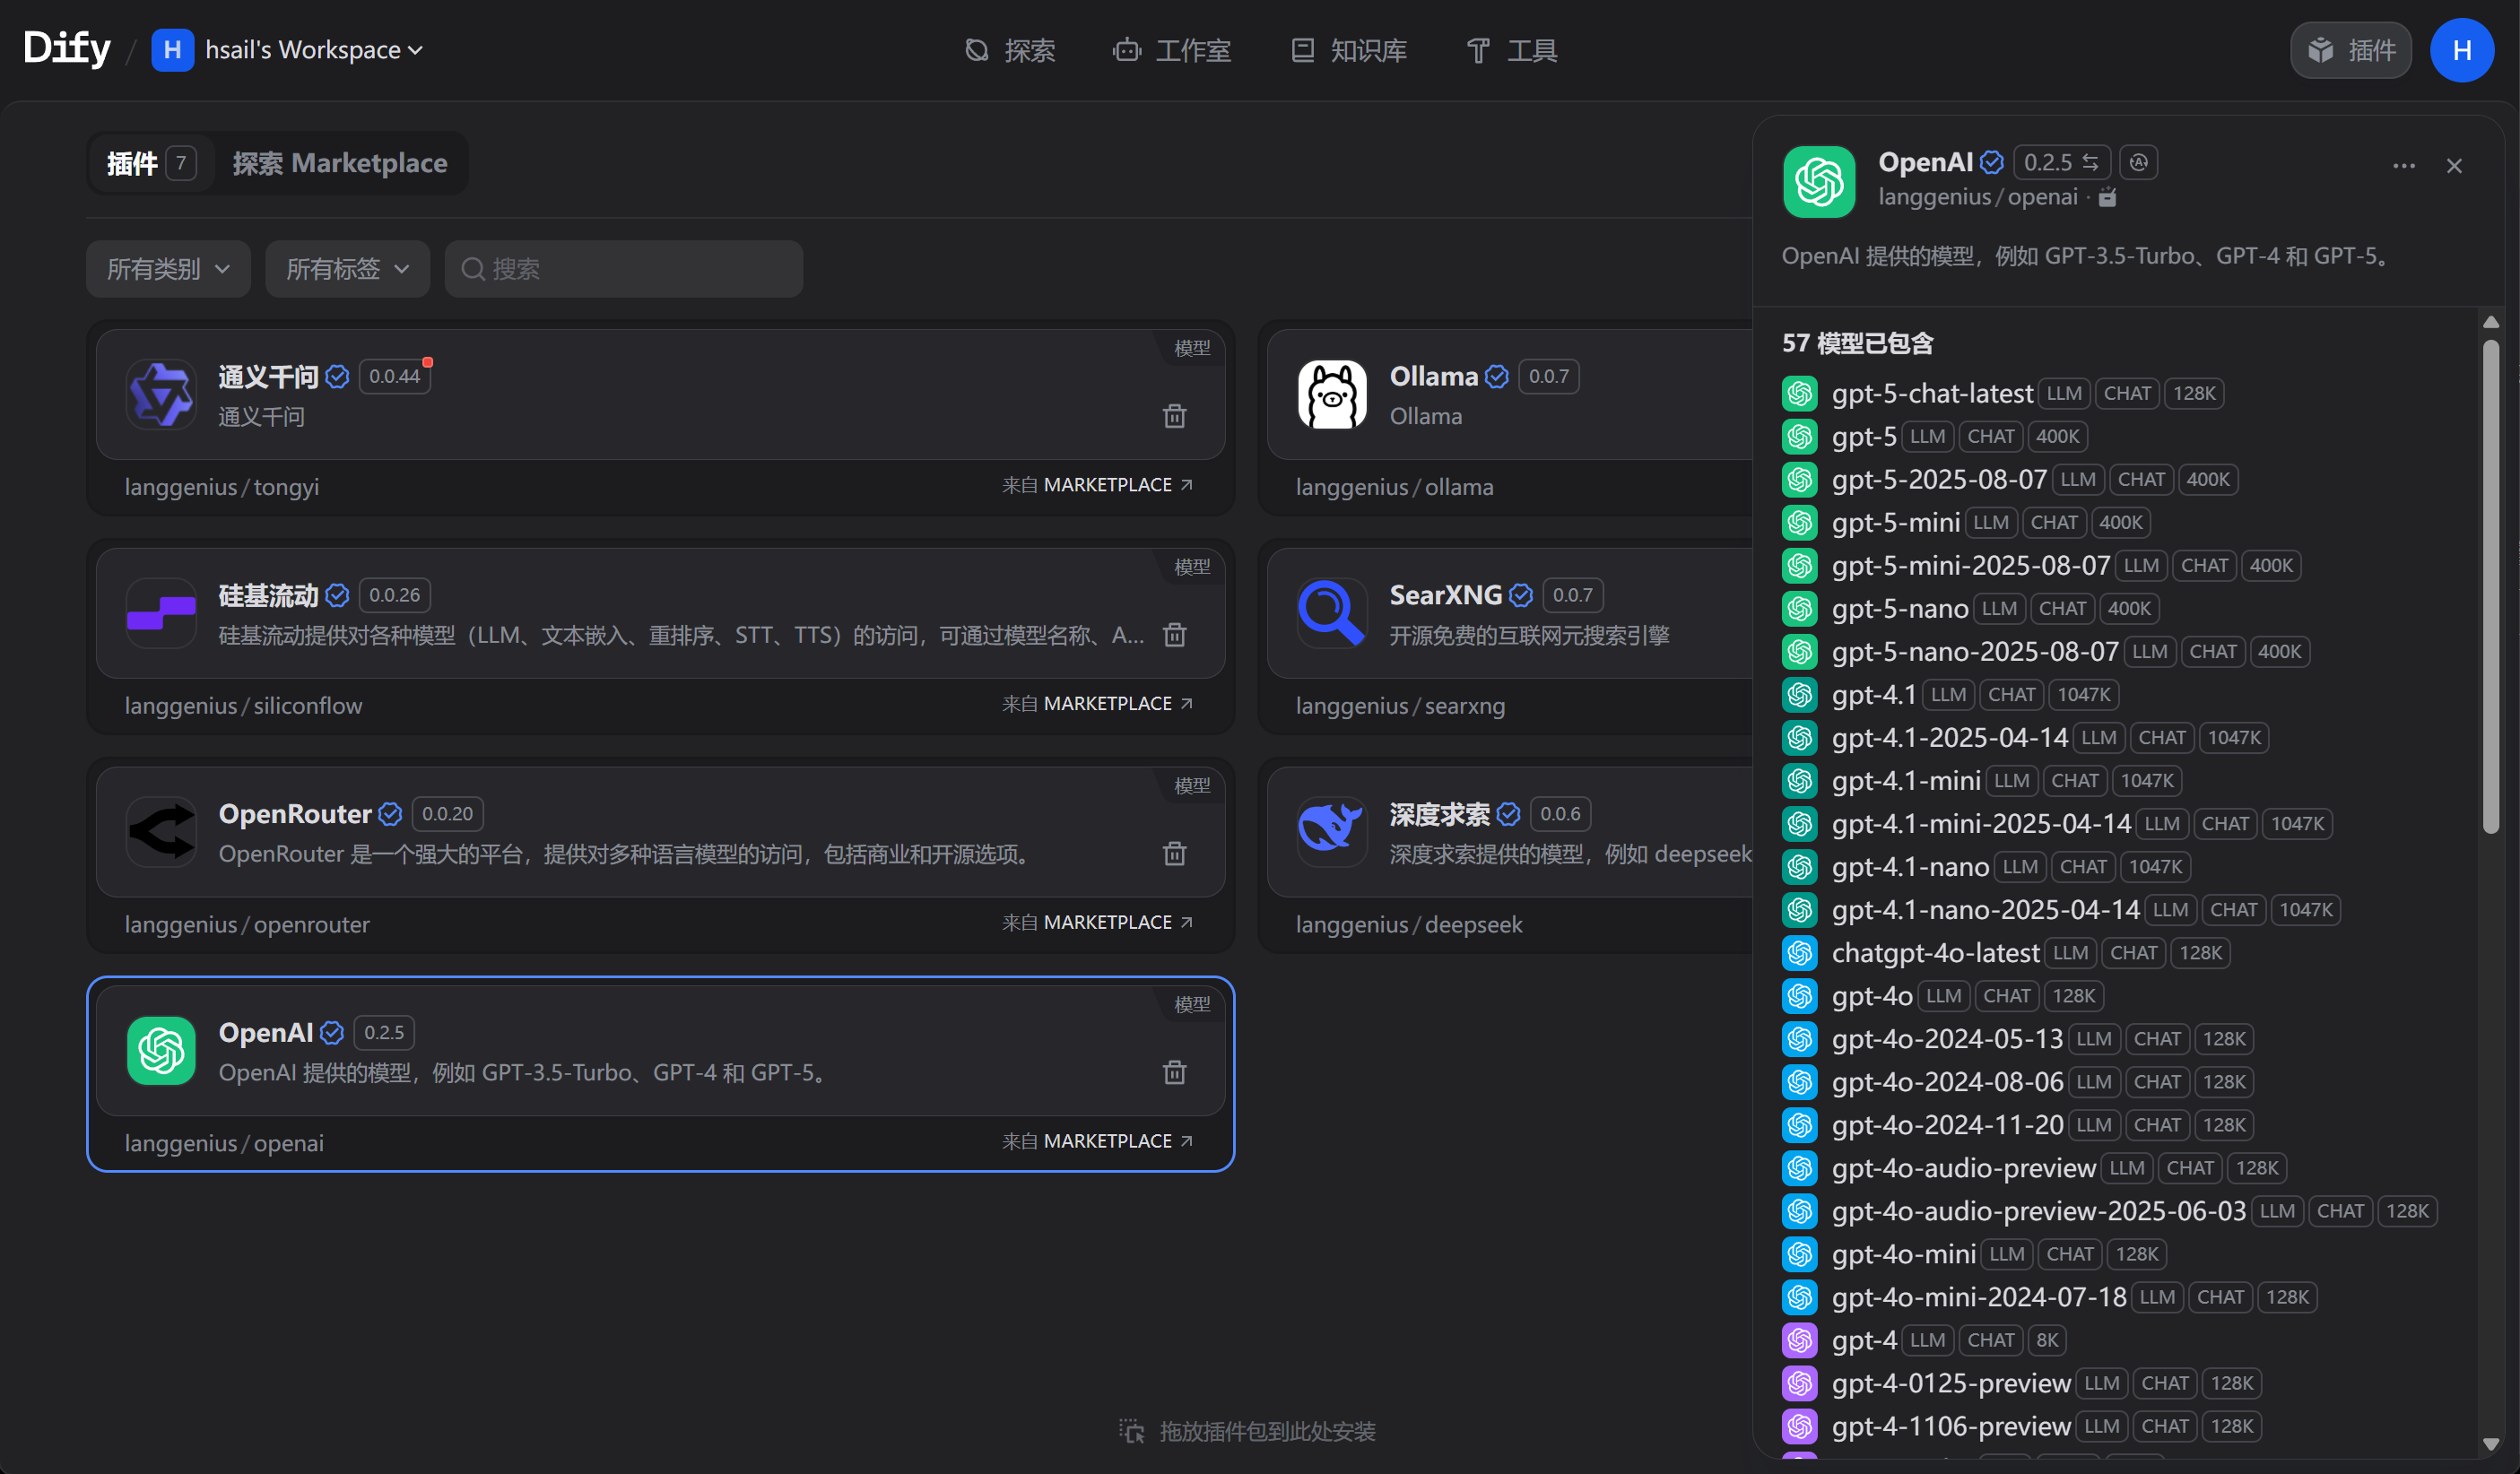Select the 插件 tab

151,163
